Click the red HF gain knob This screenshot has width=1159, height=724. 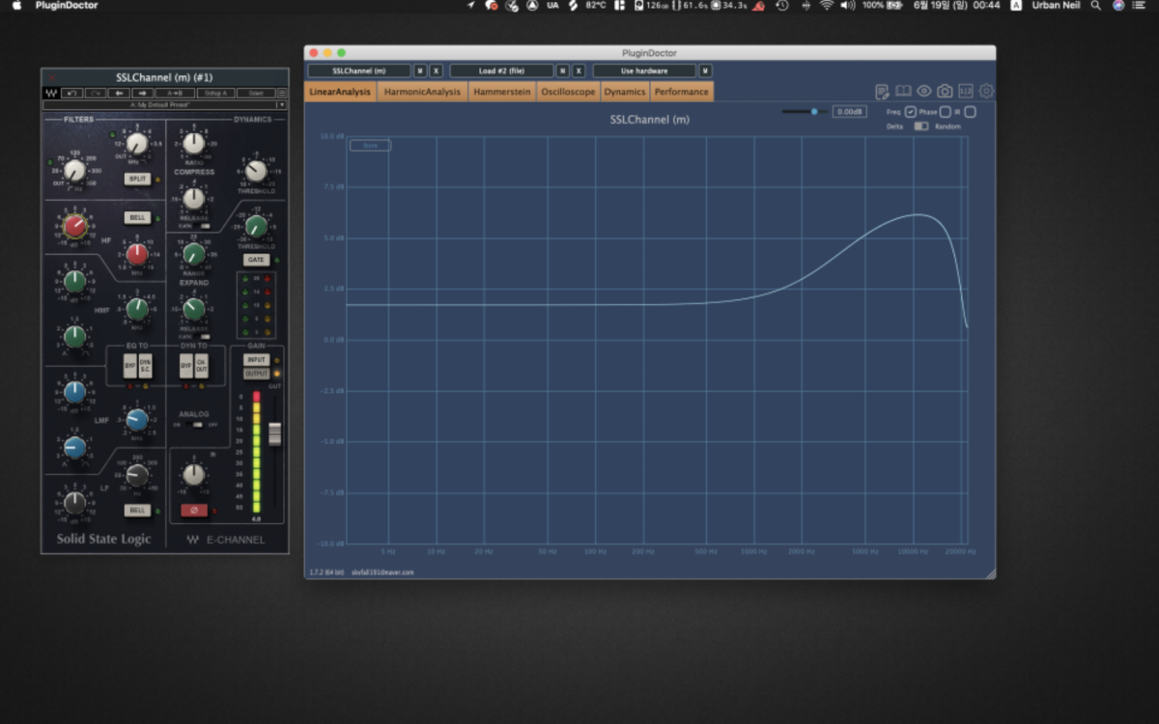[x=75, y=227]
